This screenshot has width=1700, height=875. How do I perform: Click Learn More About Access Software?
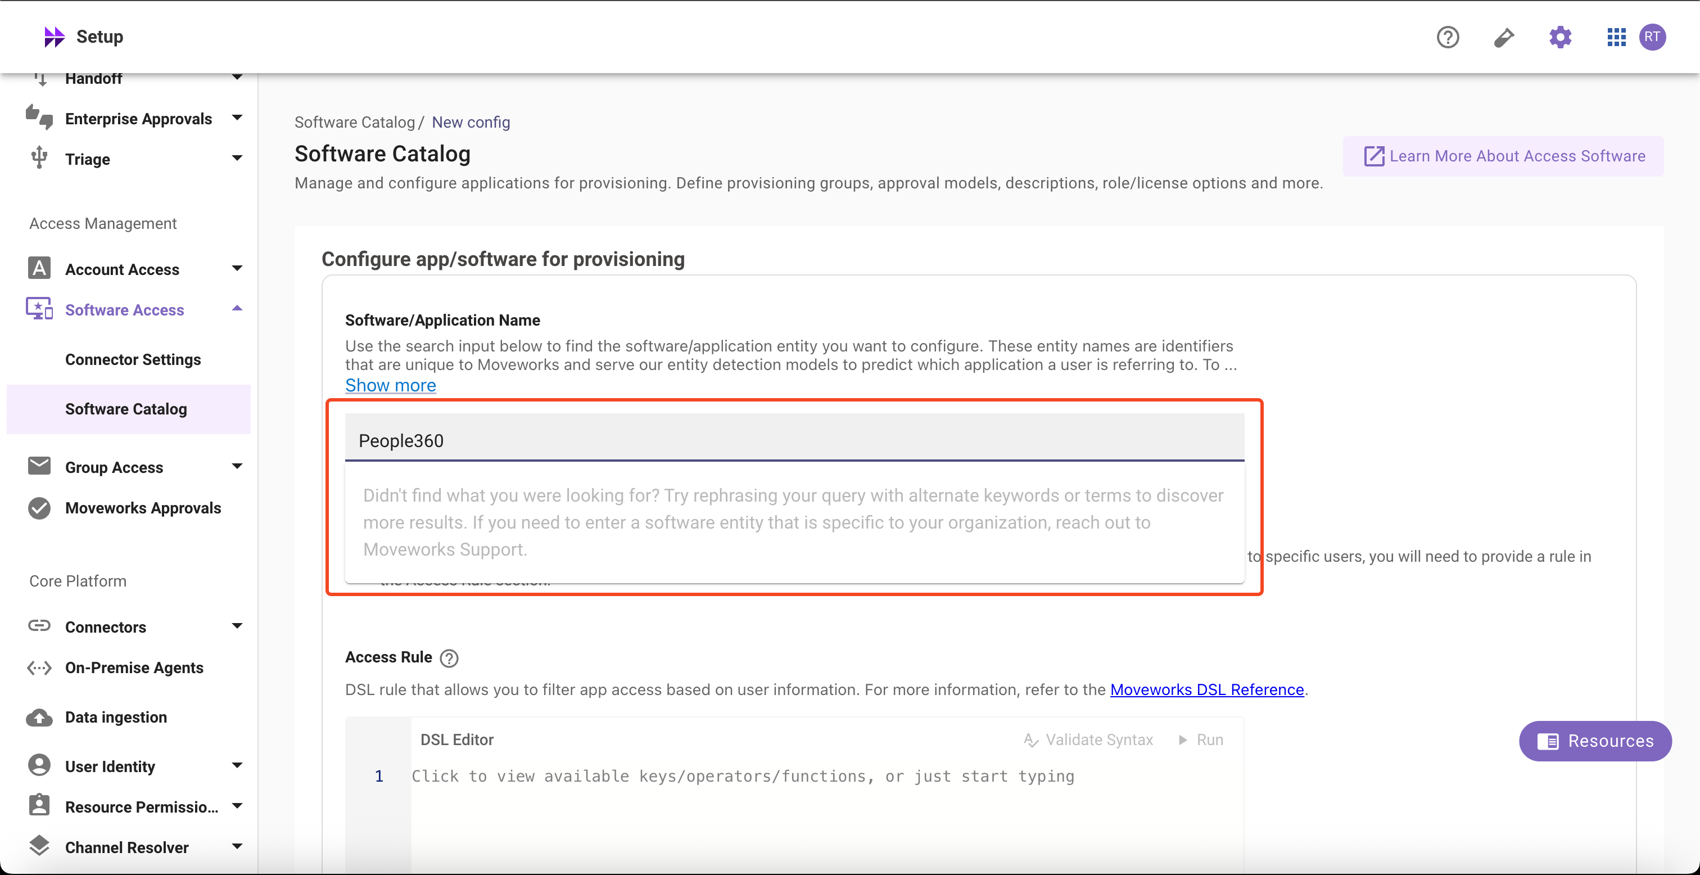[1503, 156]
